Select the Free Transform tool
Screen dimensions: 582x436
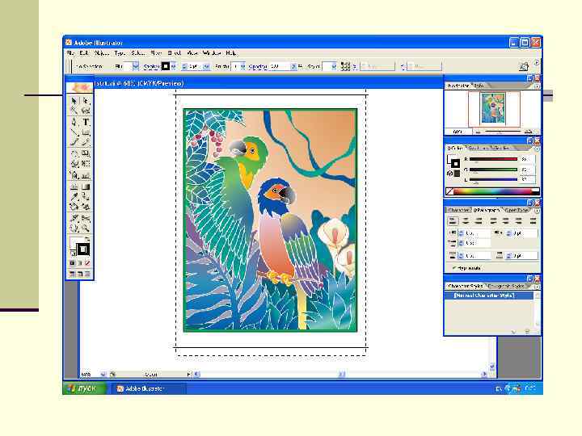pos(86,164)
